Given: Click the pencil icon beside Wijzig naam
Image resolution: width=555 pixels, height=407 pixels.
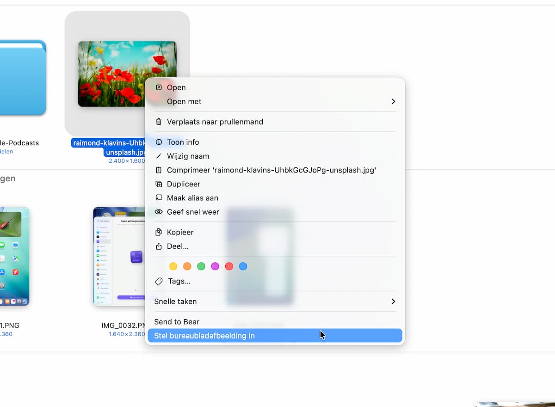Looking at the screenshot, I should pyautogui.click(x=159, y=156).
